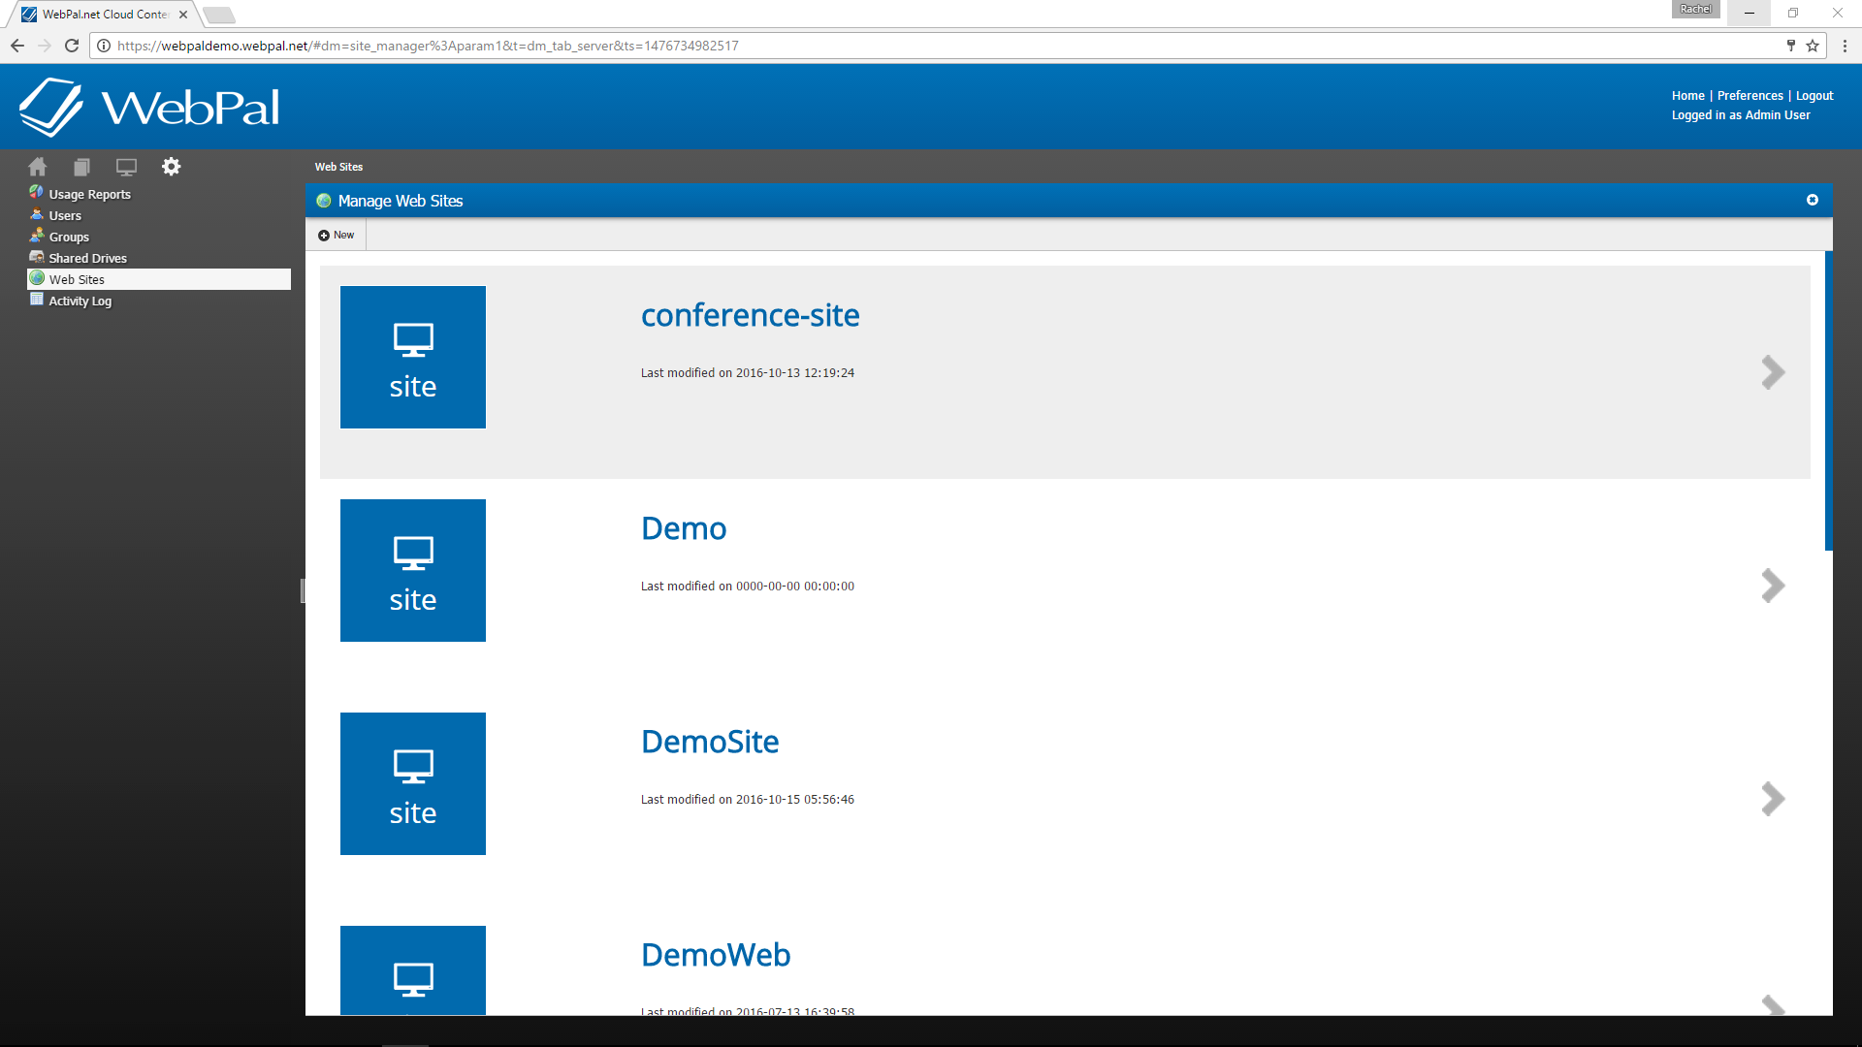Image resolution: width=1862 pixels, height=1047 pixels.
Task: Open Usage Reports in sidebar
Action: [x=89, y=194]
